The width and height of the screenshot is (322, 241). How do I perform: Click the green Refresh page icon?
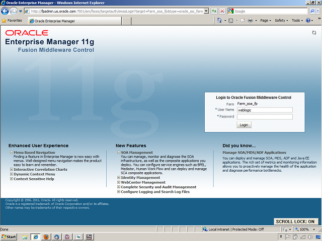pos(214,11)
